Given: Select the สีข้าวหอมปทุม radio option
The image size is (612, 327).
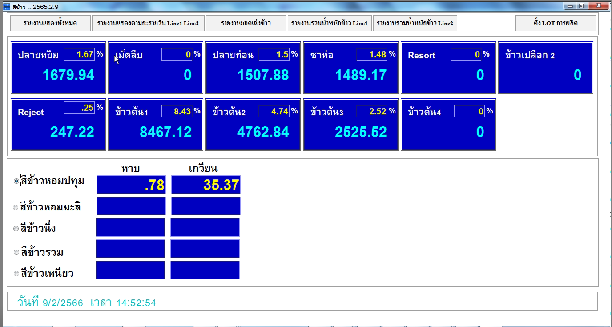Looking at the screenshot, I should (16, 181).
